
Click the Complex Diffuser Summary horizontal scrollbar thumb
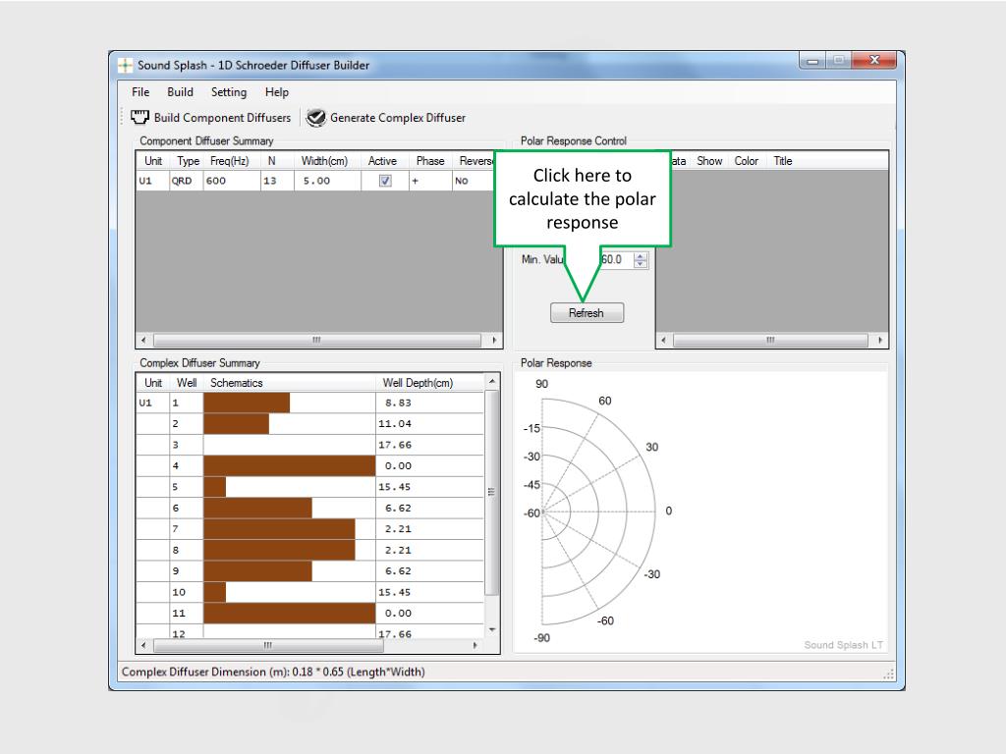point(268,646)
